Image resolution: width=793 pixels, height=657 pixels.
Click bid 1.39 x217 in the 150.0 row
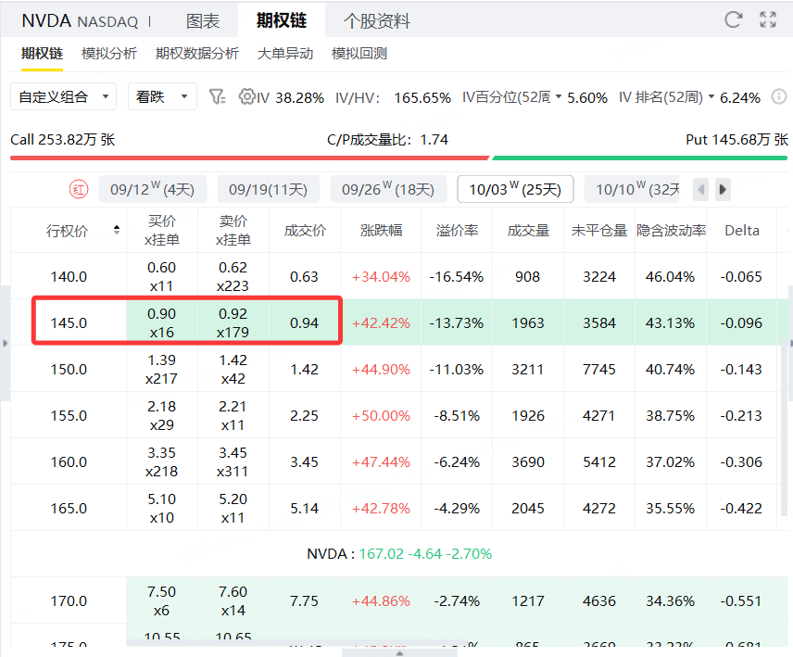point(162,369)
